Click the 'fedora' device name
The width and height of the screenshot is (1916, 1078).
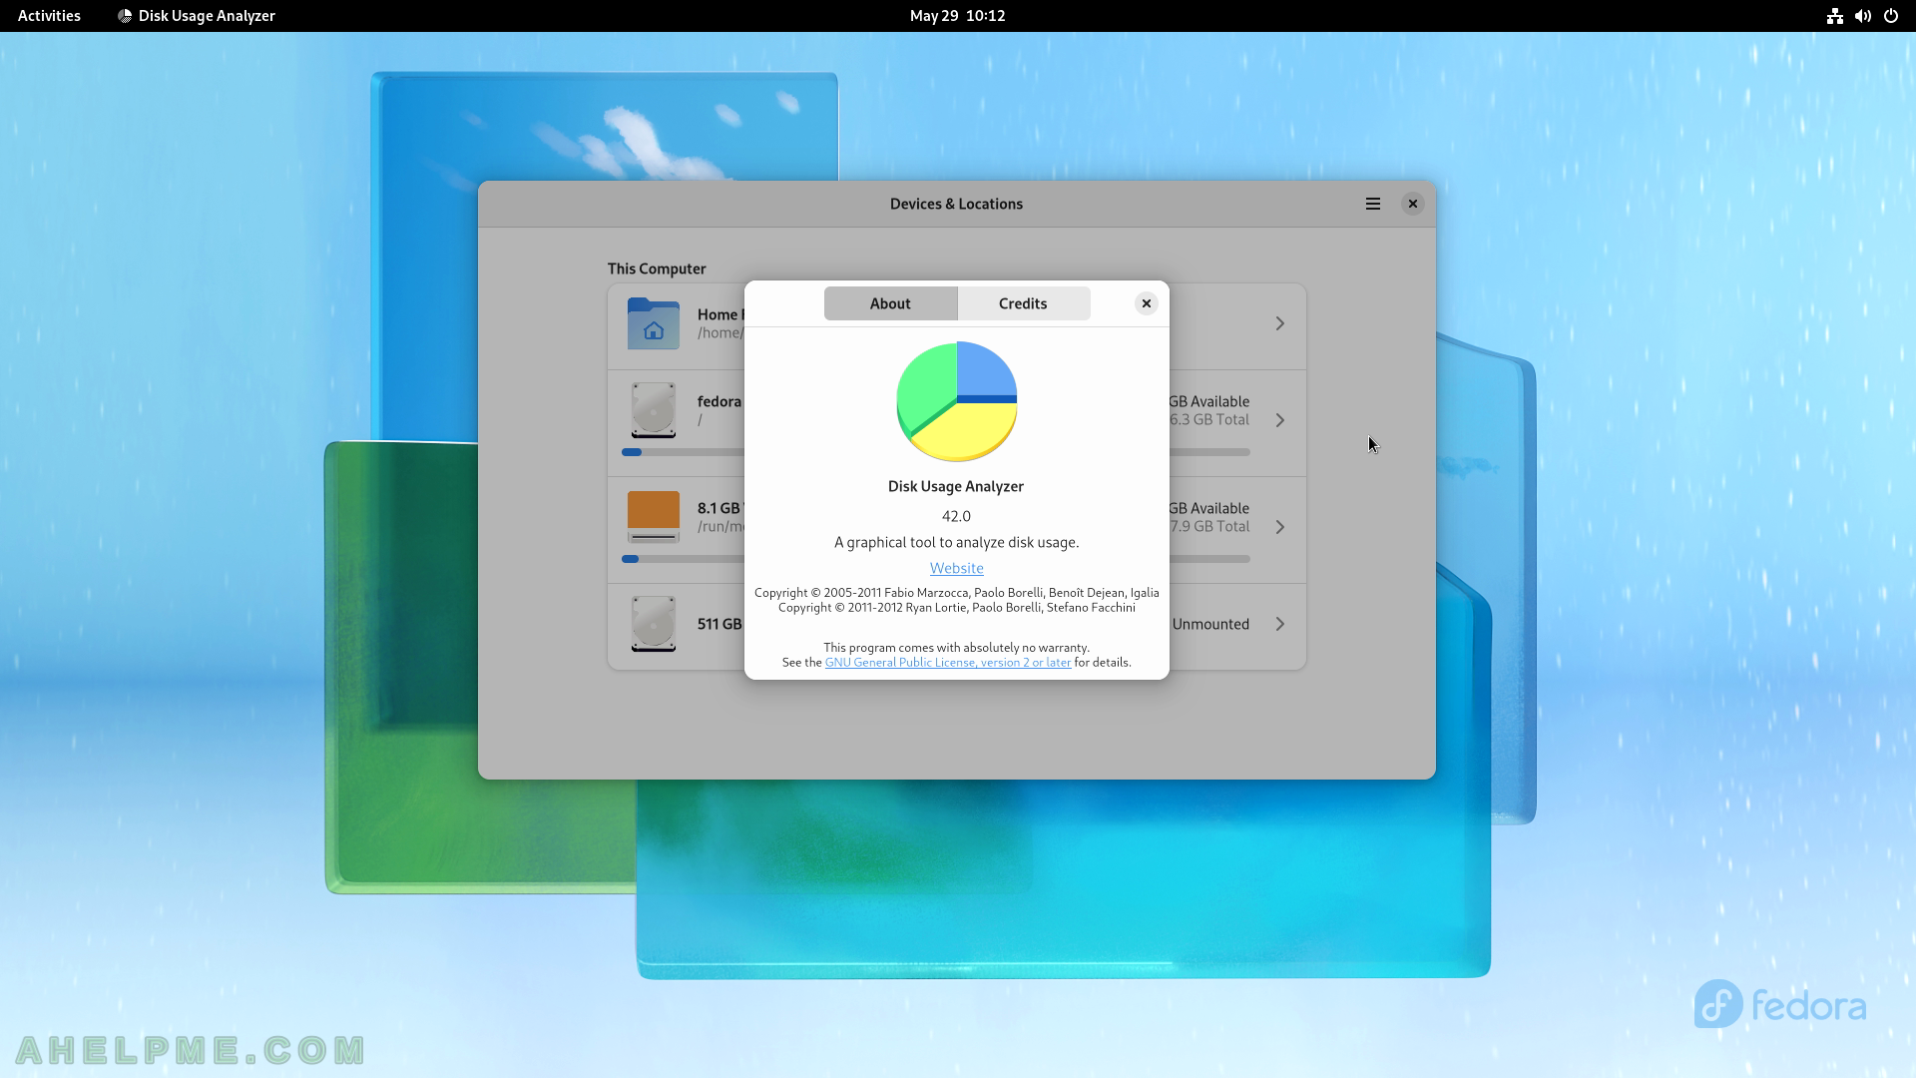(718, 401)
